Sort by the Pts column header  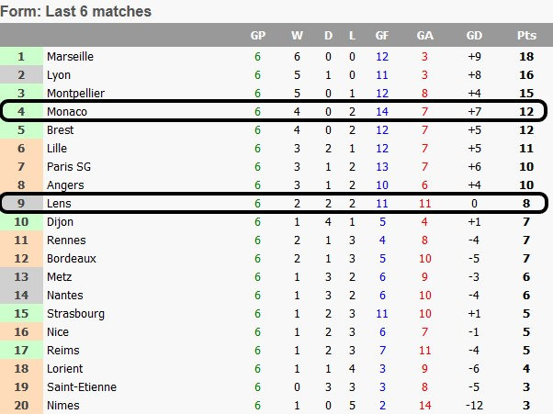(x=526, y=36)
